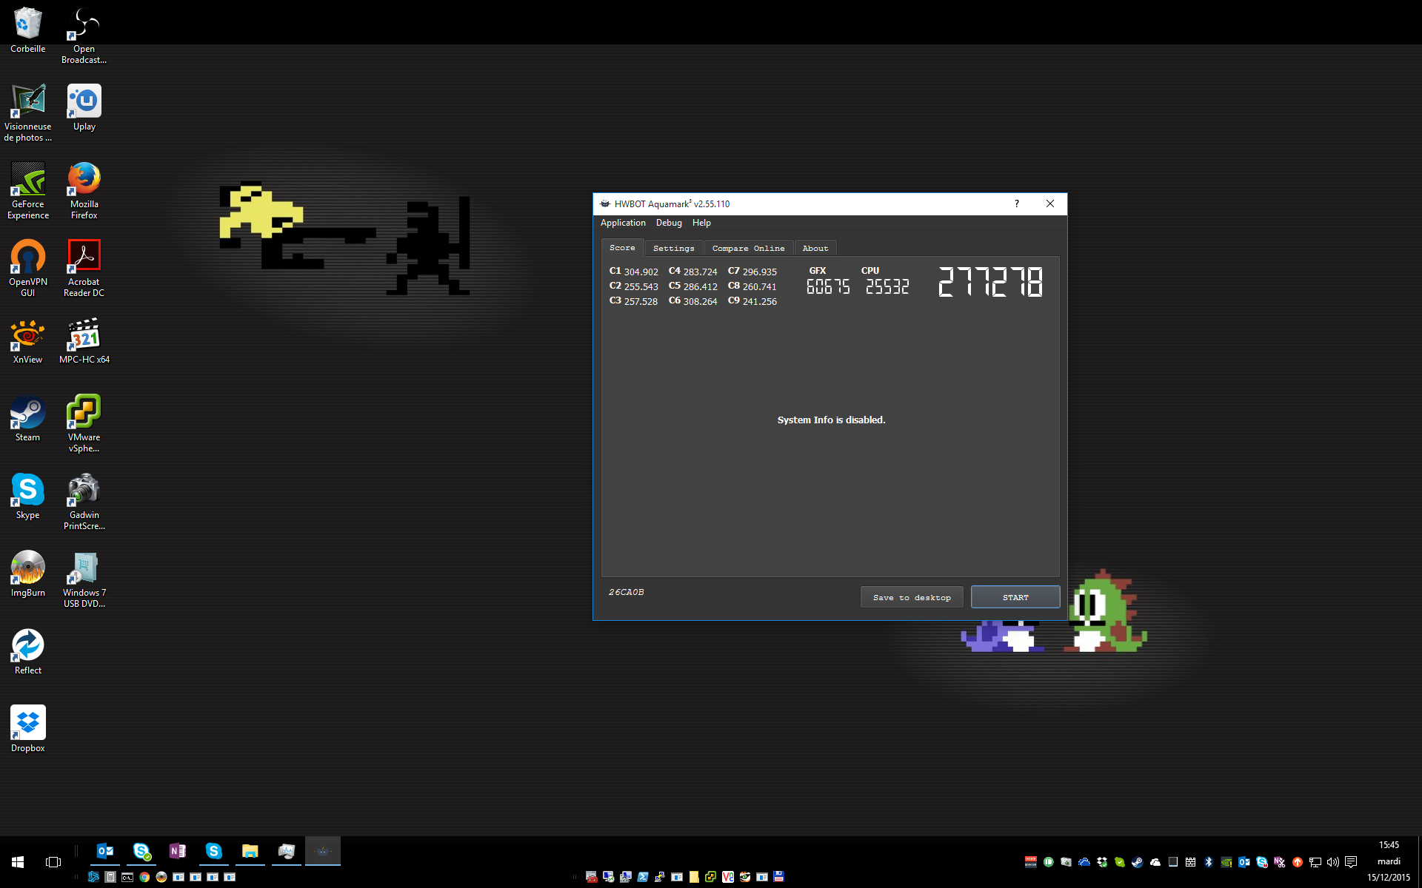Select the Visionneuse de photos shortcut
This screenshot has width=1422, height=888.
click(28, 112)
